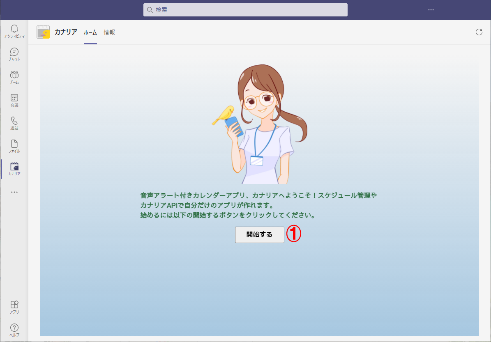The width and height of the screenshot is (491, 342).
Task: Switch to the 情報 tab
Action: tap(109, 32)
